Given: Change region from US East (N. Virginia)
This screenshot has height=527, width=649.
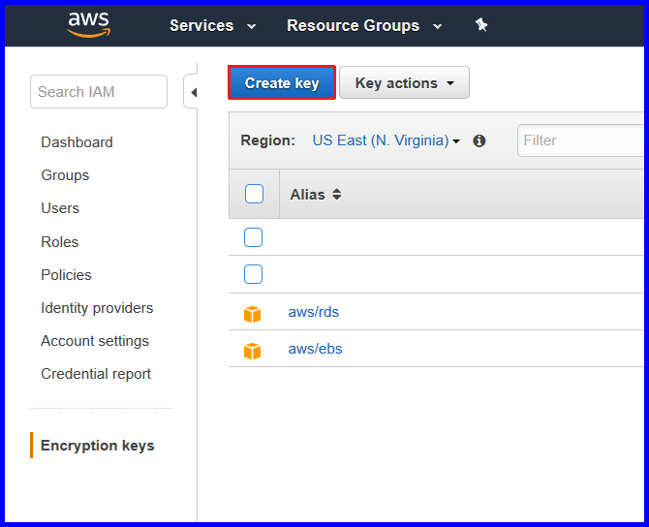Looking at the screenshot, I should 386,140.
